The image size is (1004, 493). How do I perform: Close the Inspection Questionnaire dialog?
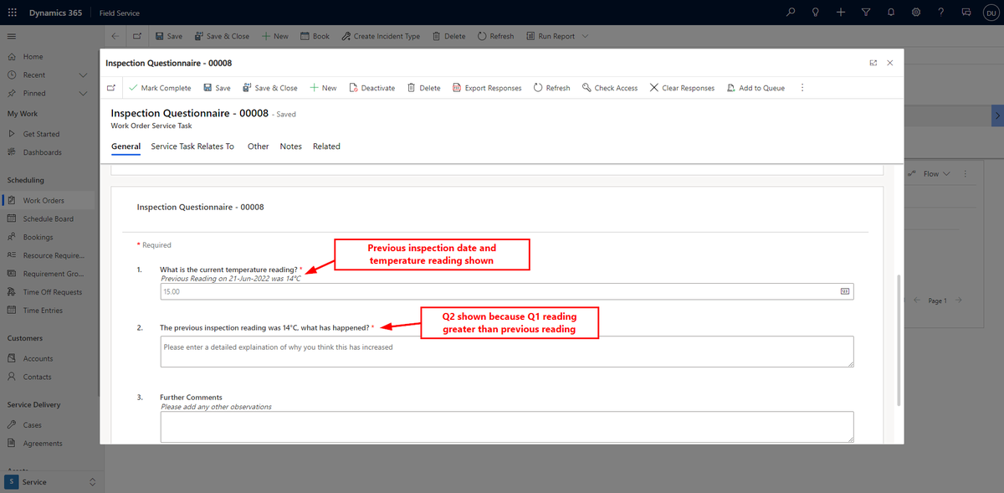890,63
